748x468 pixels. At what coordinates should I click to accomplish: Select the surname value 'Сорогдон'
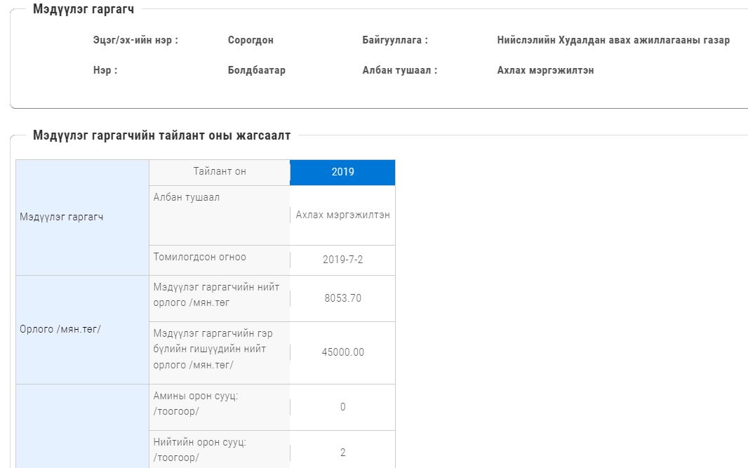251,40
